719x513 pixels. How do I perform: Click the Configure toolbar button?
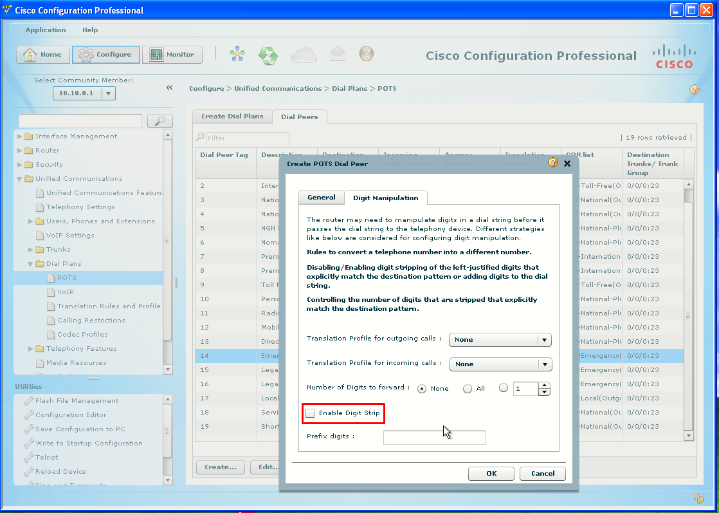[105, 55]
